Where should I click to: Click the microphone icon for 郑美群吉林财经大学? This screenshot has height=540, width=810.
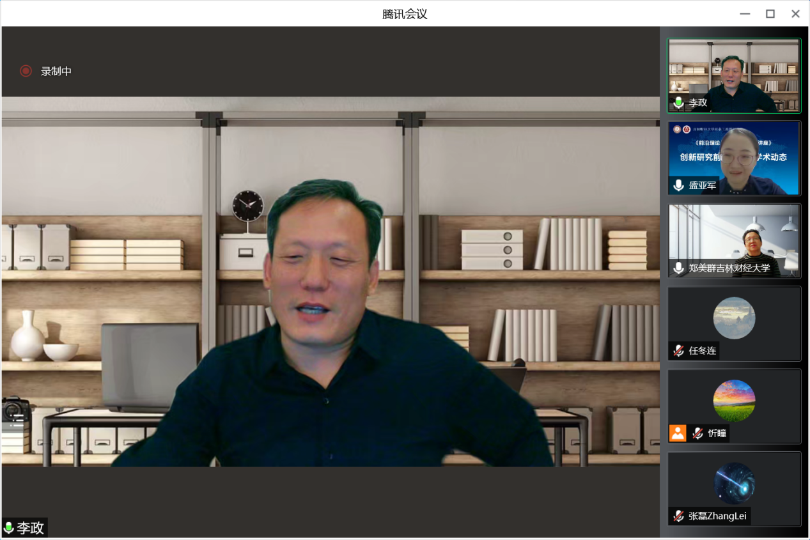[678, 268]
